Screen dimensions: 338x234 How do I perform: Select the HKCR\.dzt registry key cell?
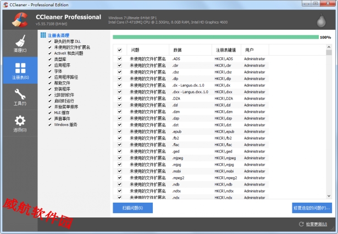point(223,125)
